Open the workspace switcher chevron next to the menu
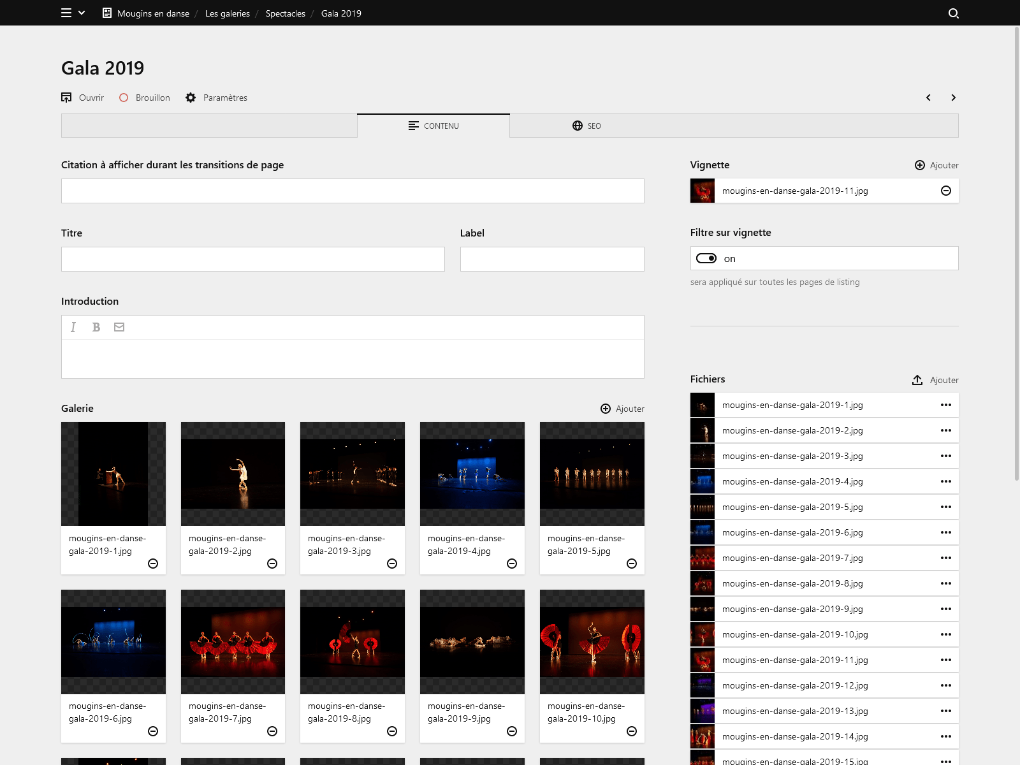 (x=82, y=13)
